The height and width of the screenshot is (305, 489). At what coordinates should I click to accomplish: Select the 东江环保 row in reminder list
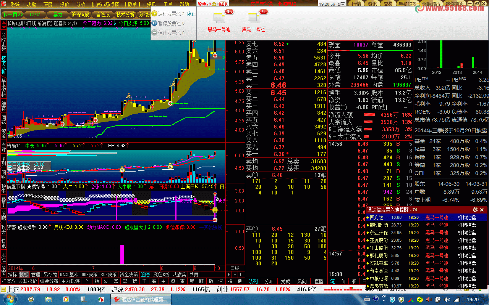(427, 233)
